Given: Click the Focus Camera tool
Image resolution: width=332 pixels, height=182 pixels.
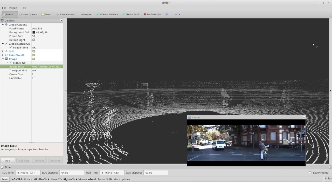Looking at the screenshot, I should click(x=65, y=15).
